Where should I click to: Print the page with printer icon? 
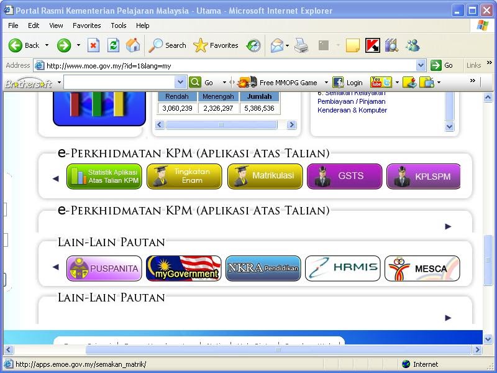[301, 45]
